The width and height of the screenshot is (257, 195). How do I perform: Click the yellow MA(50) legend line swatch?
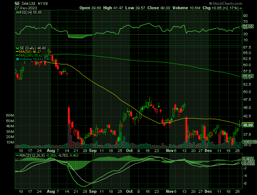[x=17, y=52]
